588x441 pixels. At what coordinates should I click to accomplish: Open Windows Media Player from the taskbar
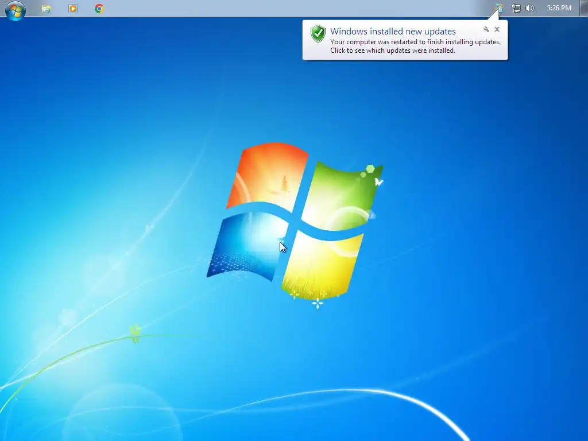(x=73, y=9)
